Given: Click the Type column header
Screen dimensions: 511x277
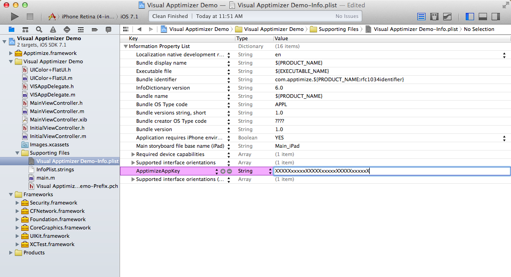Looking at the screenshot, I should point(254,38).
